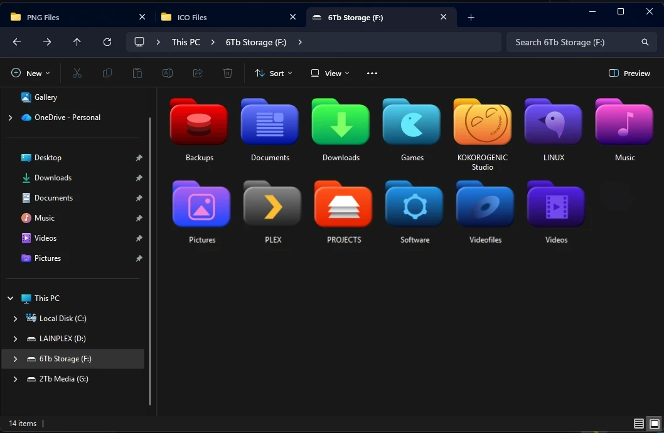Open the PROJECTS folder
The height and width of the screenshot is (433, 664).
[343, 204]
